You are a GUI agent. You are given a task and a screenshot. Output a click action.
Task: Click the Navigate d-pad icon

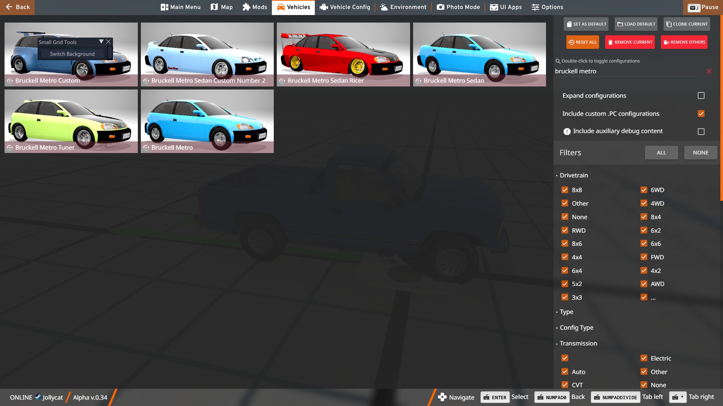click(442, 397)
